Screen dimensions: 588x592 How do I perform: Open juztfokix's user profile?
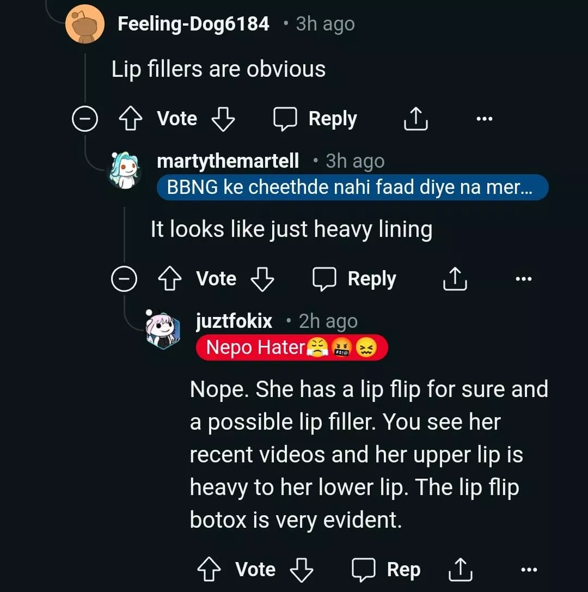click(x=234, y=321)
